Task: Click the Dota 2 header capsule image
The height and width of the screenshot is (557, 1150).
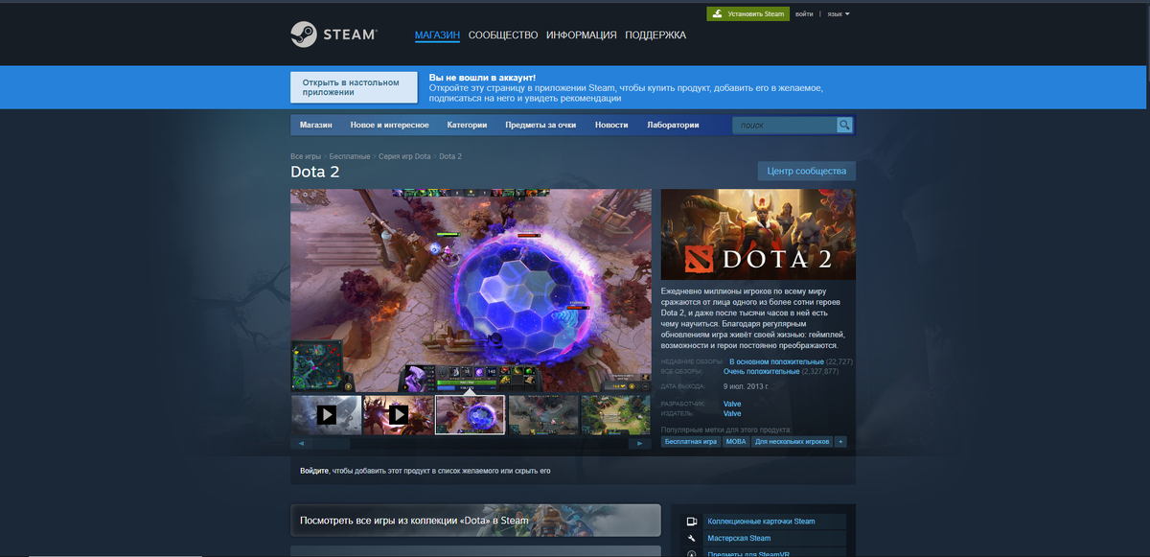Action: tap(758, 234)
